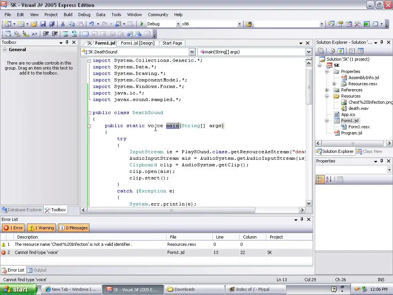Open the Debug menu
Screen dimensions: 393x295
84,15
